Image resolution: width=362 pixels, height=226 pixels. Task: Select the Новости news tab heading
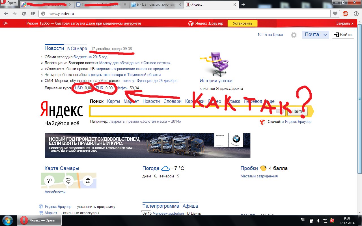(54, 48)
